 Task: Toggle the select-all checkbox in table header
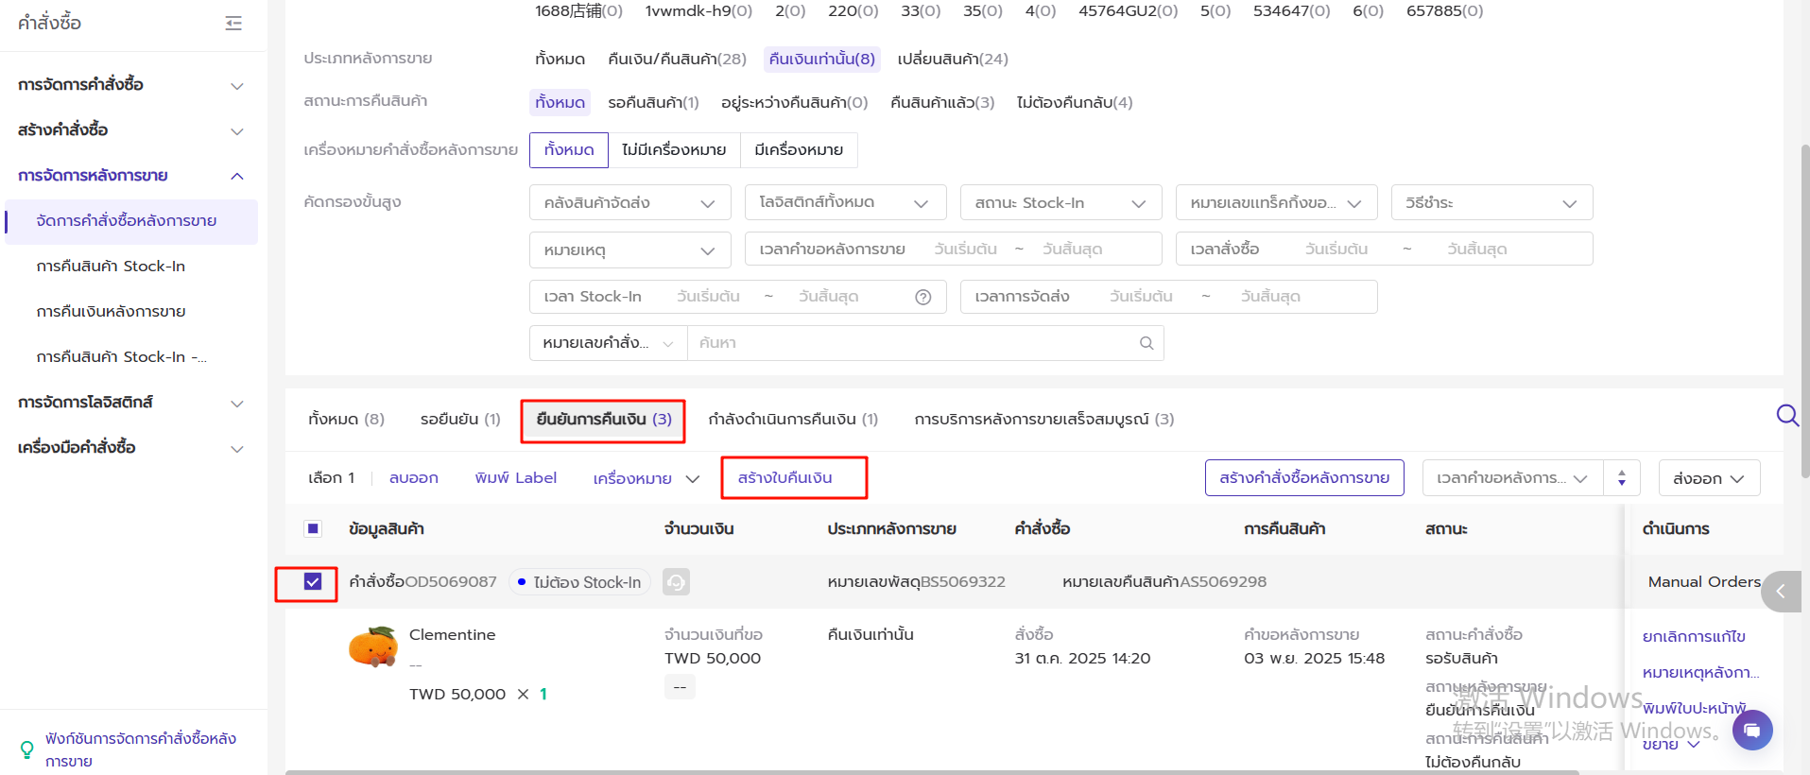click(313, 529)
